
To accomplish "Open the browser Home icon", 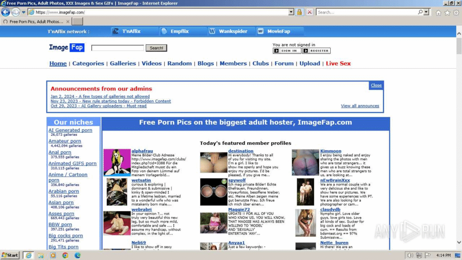I will [438, 13].
